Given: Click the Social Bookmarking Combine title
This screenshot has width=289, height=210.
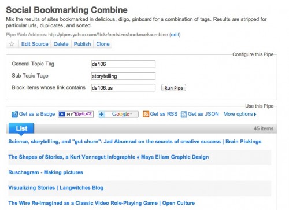Looking at the screenshot, I should (66, 10).
